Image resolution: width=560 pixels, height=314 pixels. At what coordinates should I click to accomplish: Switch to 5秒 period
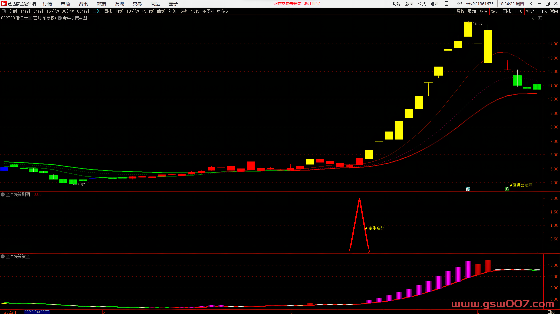184,11
